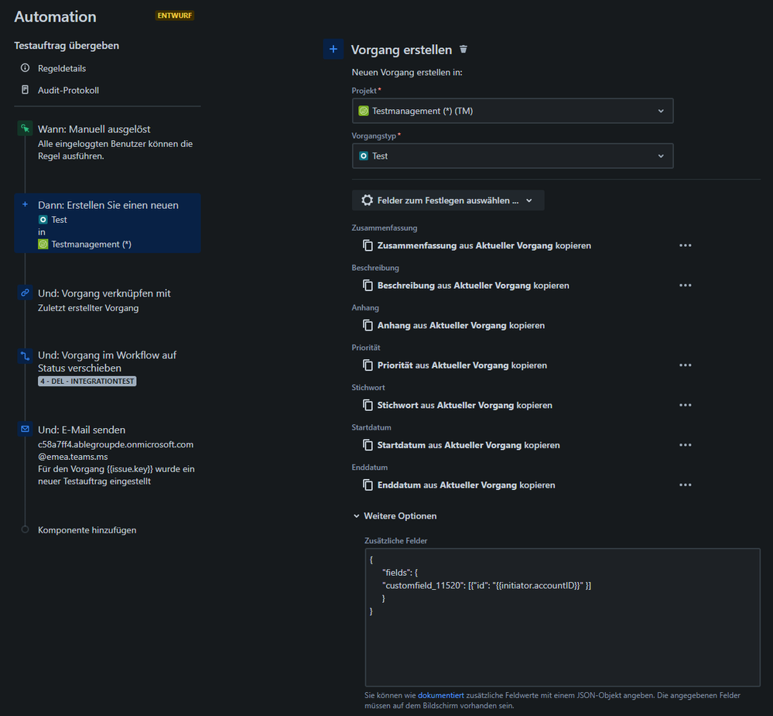The height and width of the screenshot is (716, 773).
Task: Delete the action using the trash icon
Action: [463, 48]
